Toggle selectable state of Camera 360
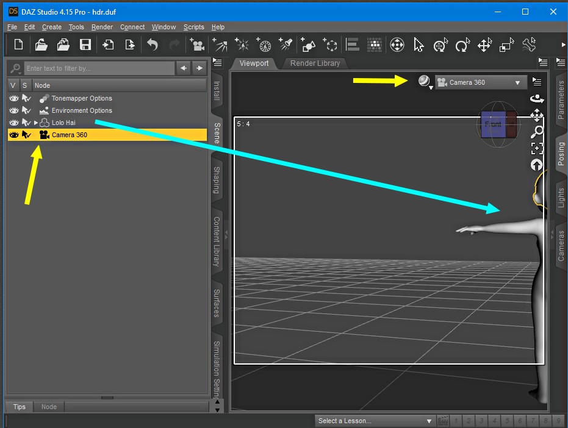568x428 pixels. click(26, 135)
